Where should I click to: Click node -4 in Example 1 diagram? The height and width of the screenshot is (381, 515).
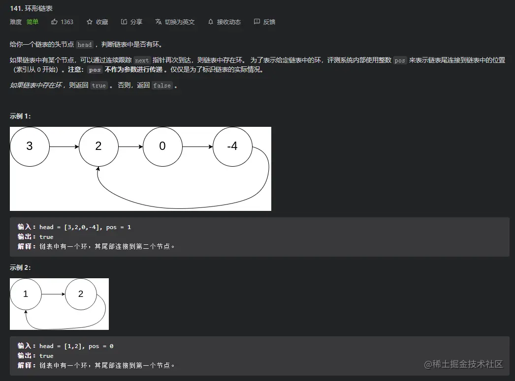point(232,146)
